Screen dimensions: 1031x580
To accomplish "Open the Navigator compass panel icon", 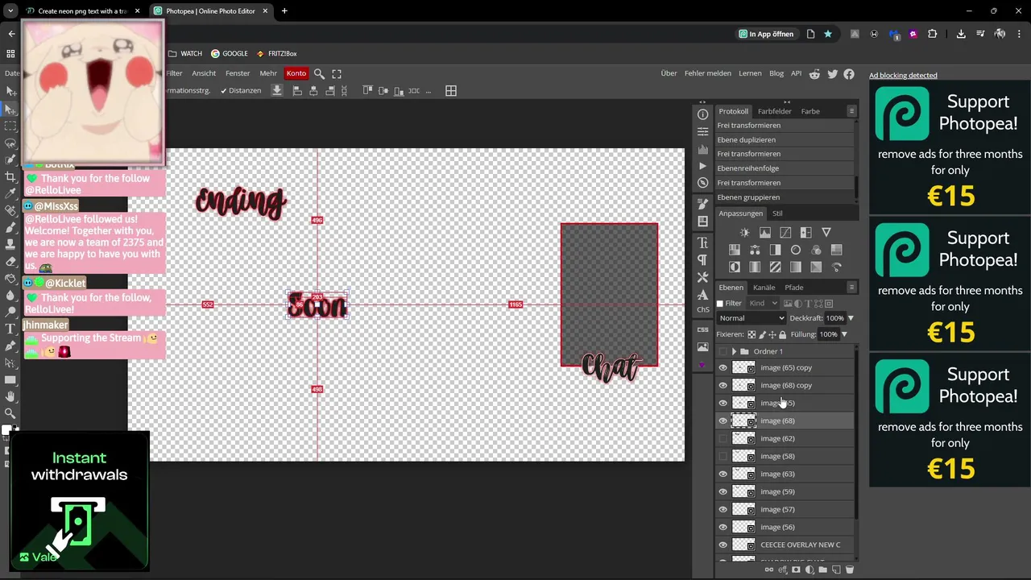I will [x=702, y=183].
